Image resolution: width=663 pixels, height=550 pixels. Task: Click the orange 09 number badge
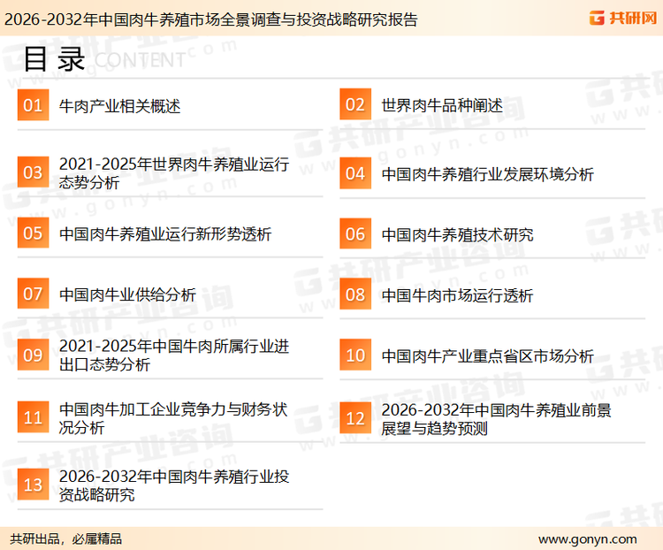(33, 355)
